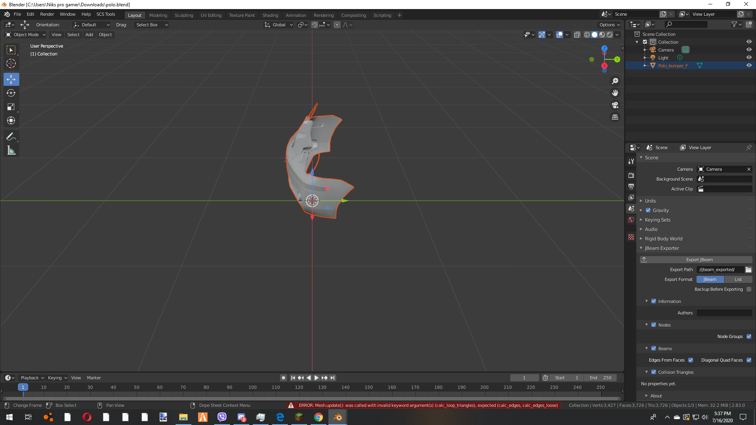Toggle camera view icon in viewport
Screen dimensions: 756x425
tap(615, 105)
